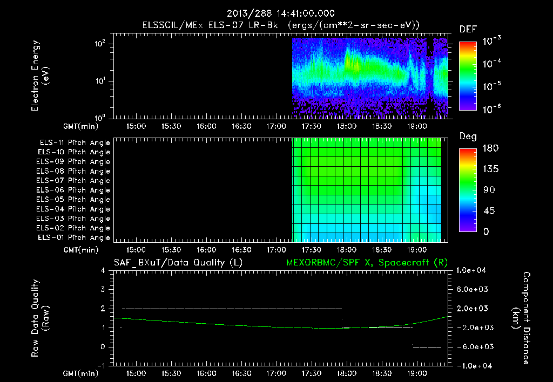Select the ELS-06 Pitch Angle row label
This screenshot has width=553, height=382.
tap(73, 190)
